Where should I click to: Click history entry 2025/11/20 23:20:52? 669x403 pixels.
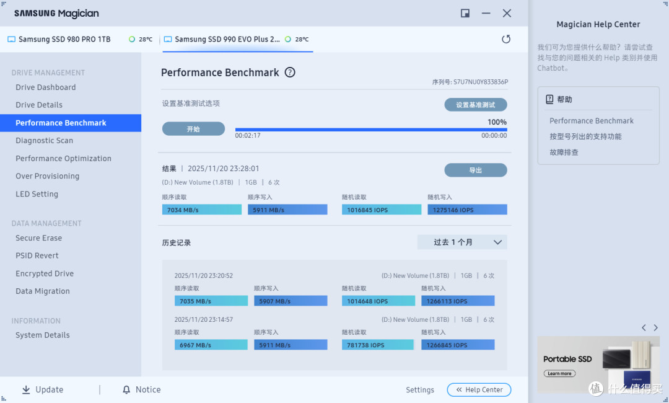[204, 276]
